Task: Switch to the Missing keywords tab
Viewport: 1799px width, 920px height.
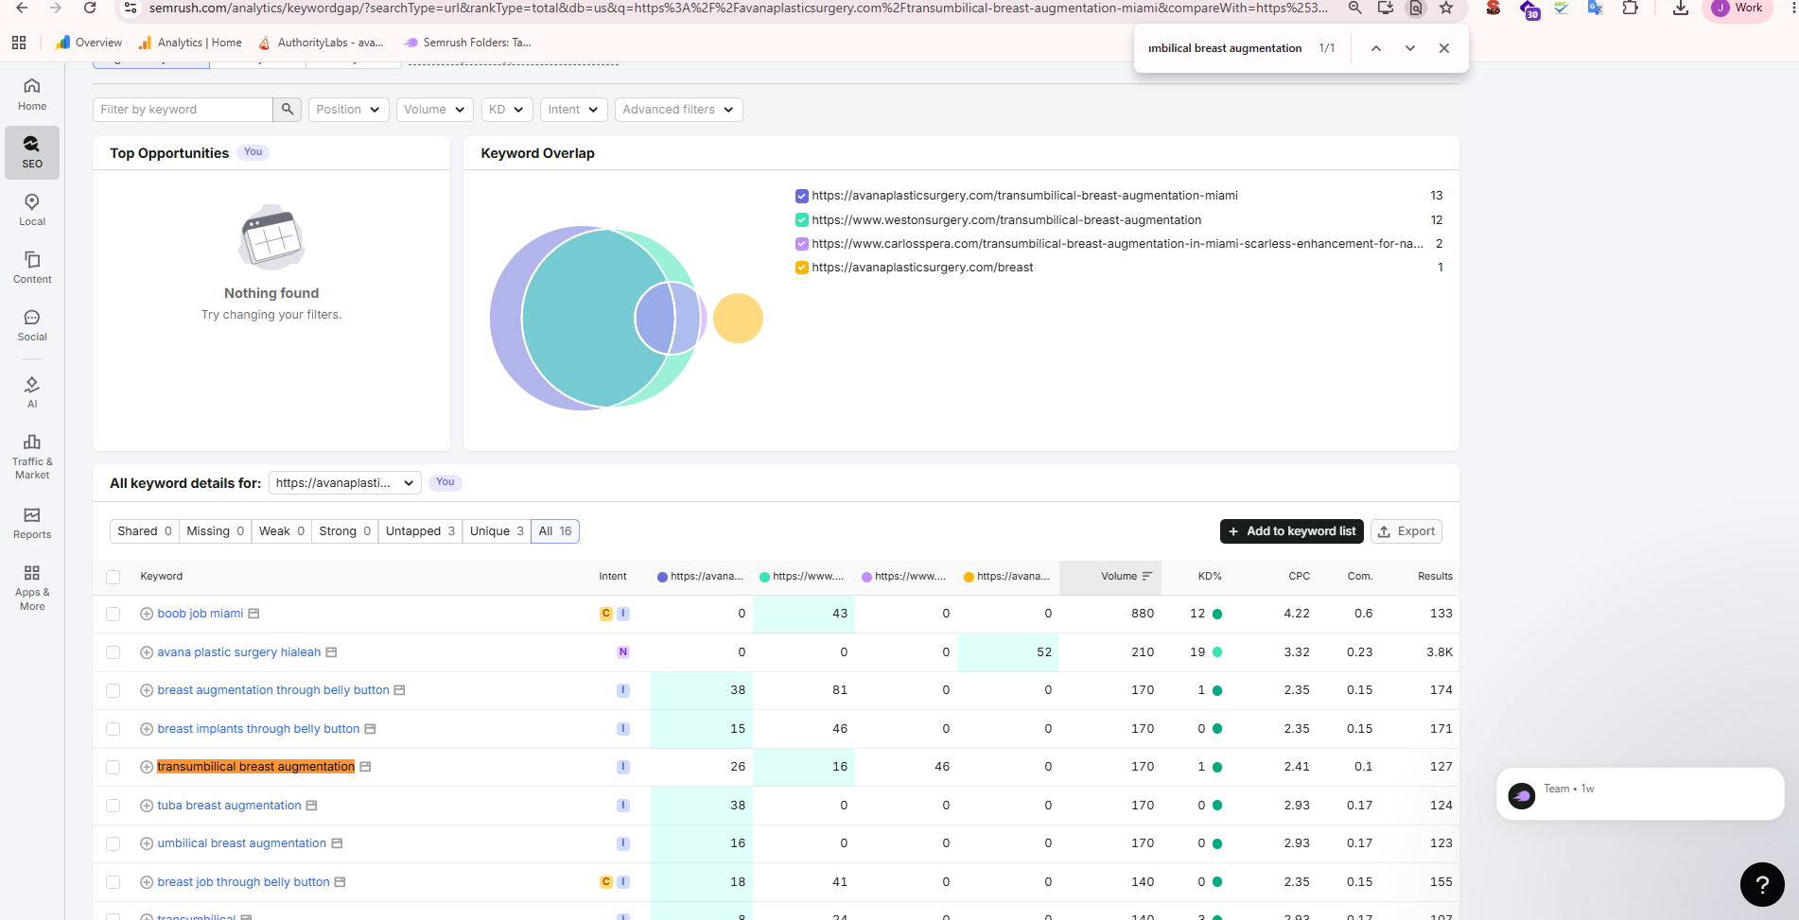Action: click(215, 531)
